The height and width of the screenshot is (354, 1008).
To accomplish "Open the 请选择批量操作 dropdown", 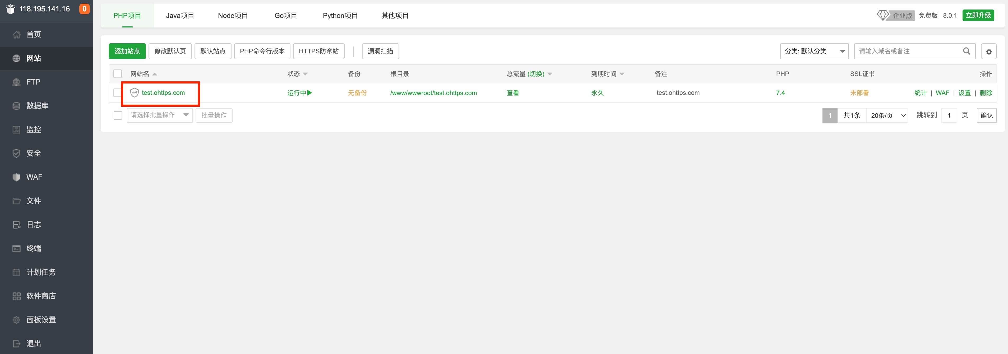I will coord(160,115).
